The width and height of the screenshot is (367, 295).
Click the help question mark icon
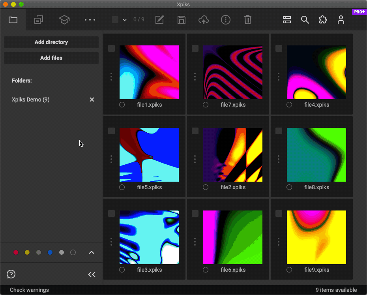11,274
